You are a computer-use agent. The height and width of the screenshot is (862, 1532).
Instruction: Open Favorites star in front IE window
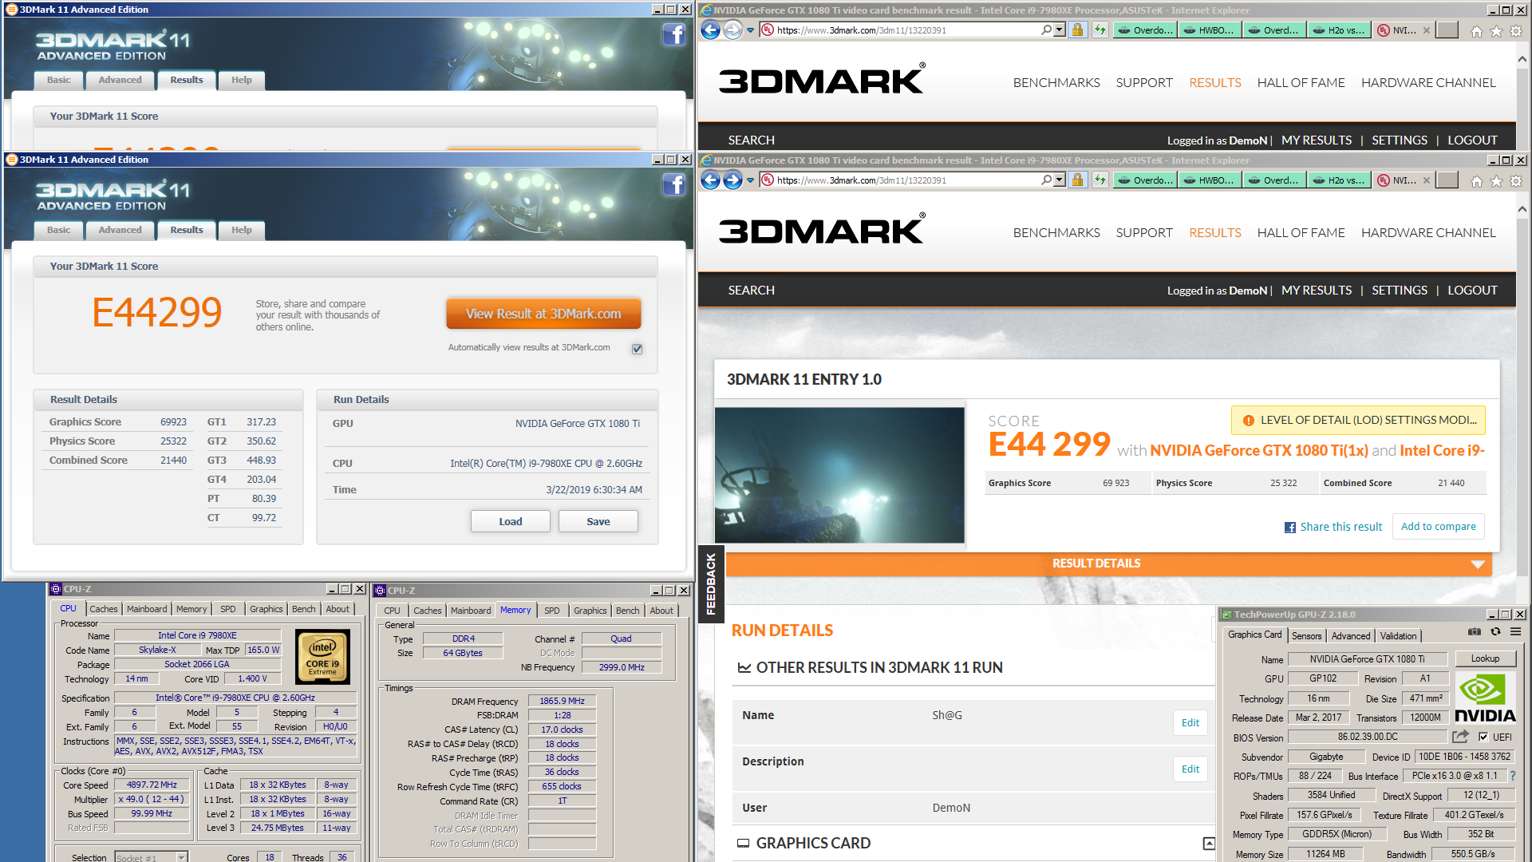tap(1497, 181)
